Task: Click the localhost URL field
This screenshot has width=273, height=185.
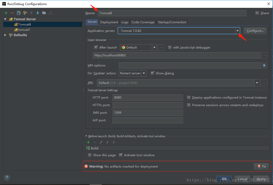Action: point(177,55)
